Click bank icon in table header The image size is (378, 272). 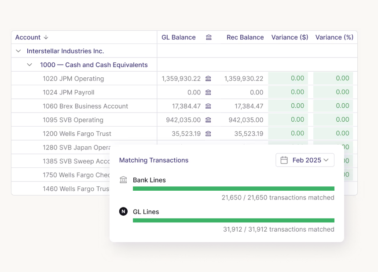209,37
